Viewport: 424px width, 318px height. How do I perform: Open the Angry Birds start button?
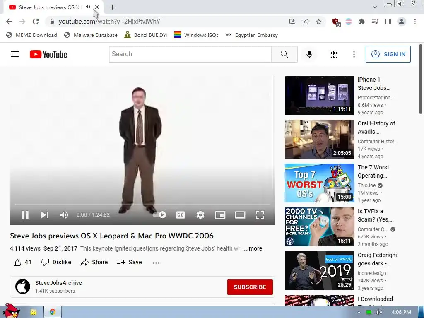[12, 311]
